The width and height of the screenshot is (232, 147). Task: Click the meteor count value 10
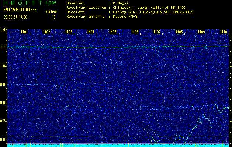[54, 17]
